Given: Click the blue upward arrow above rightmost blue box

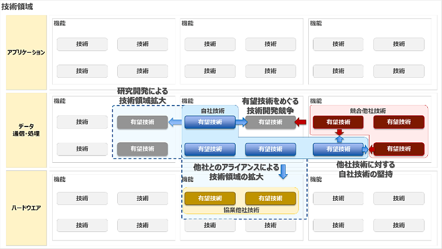Looking at the screenshot, I should pyautogui.click(x=339, y=139).
